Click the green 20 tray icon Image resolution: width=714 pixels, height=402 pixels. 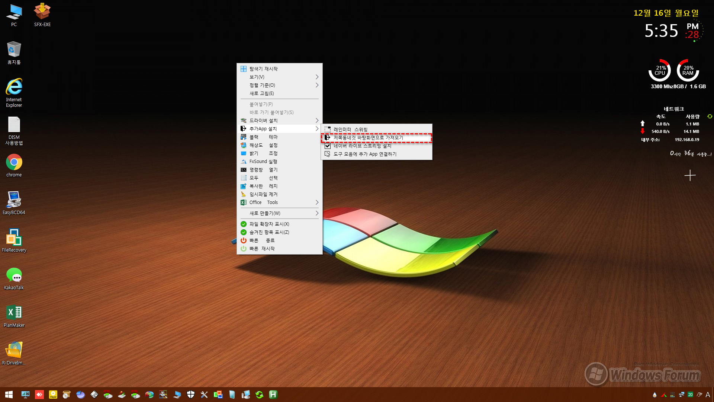click(690, 395)
